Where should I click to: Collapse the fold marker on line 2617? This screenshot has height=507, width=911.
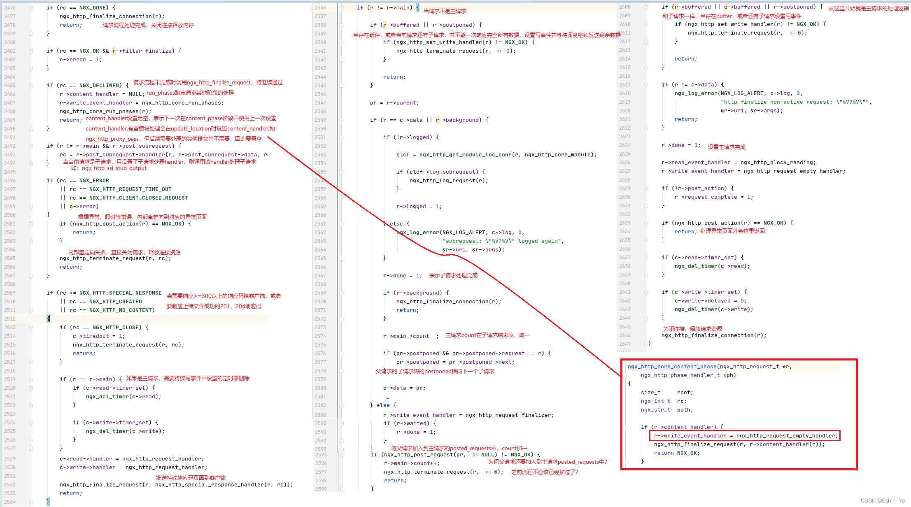click(646, 85)
